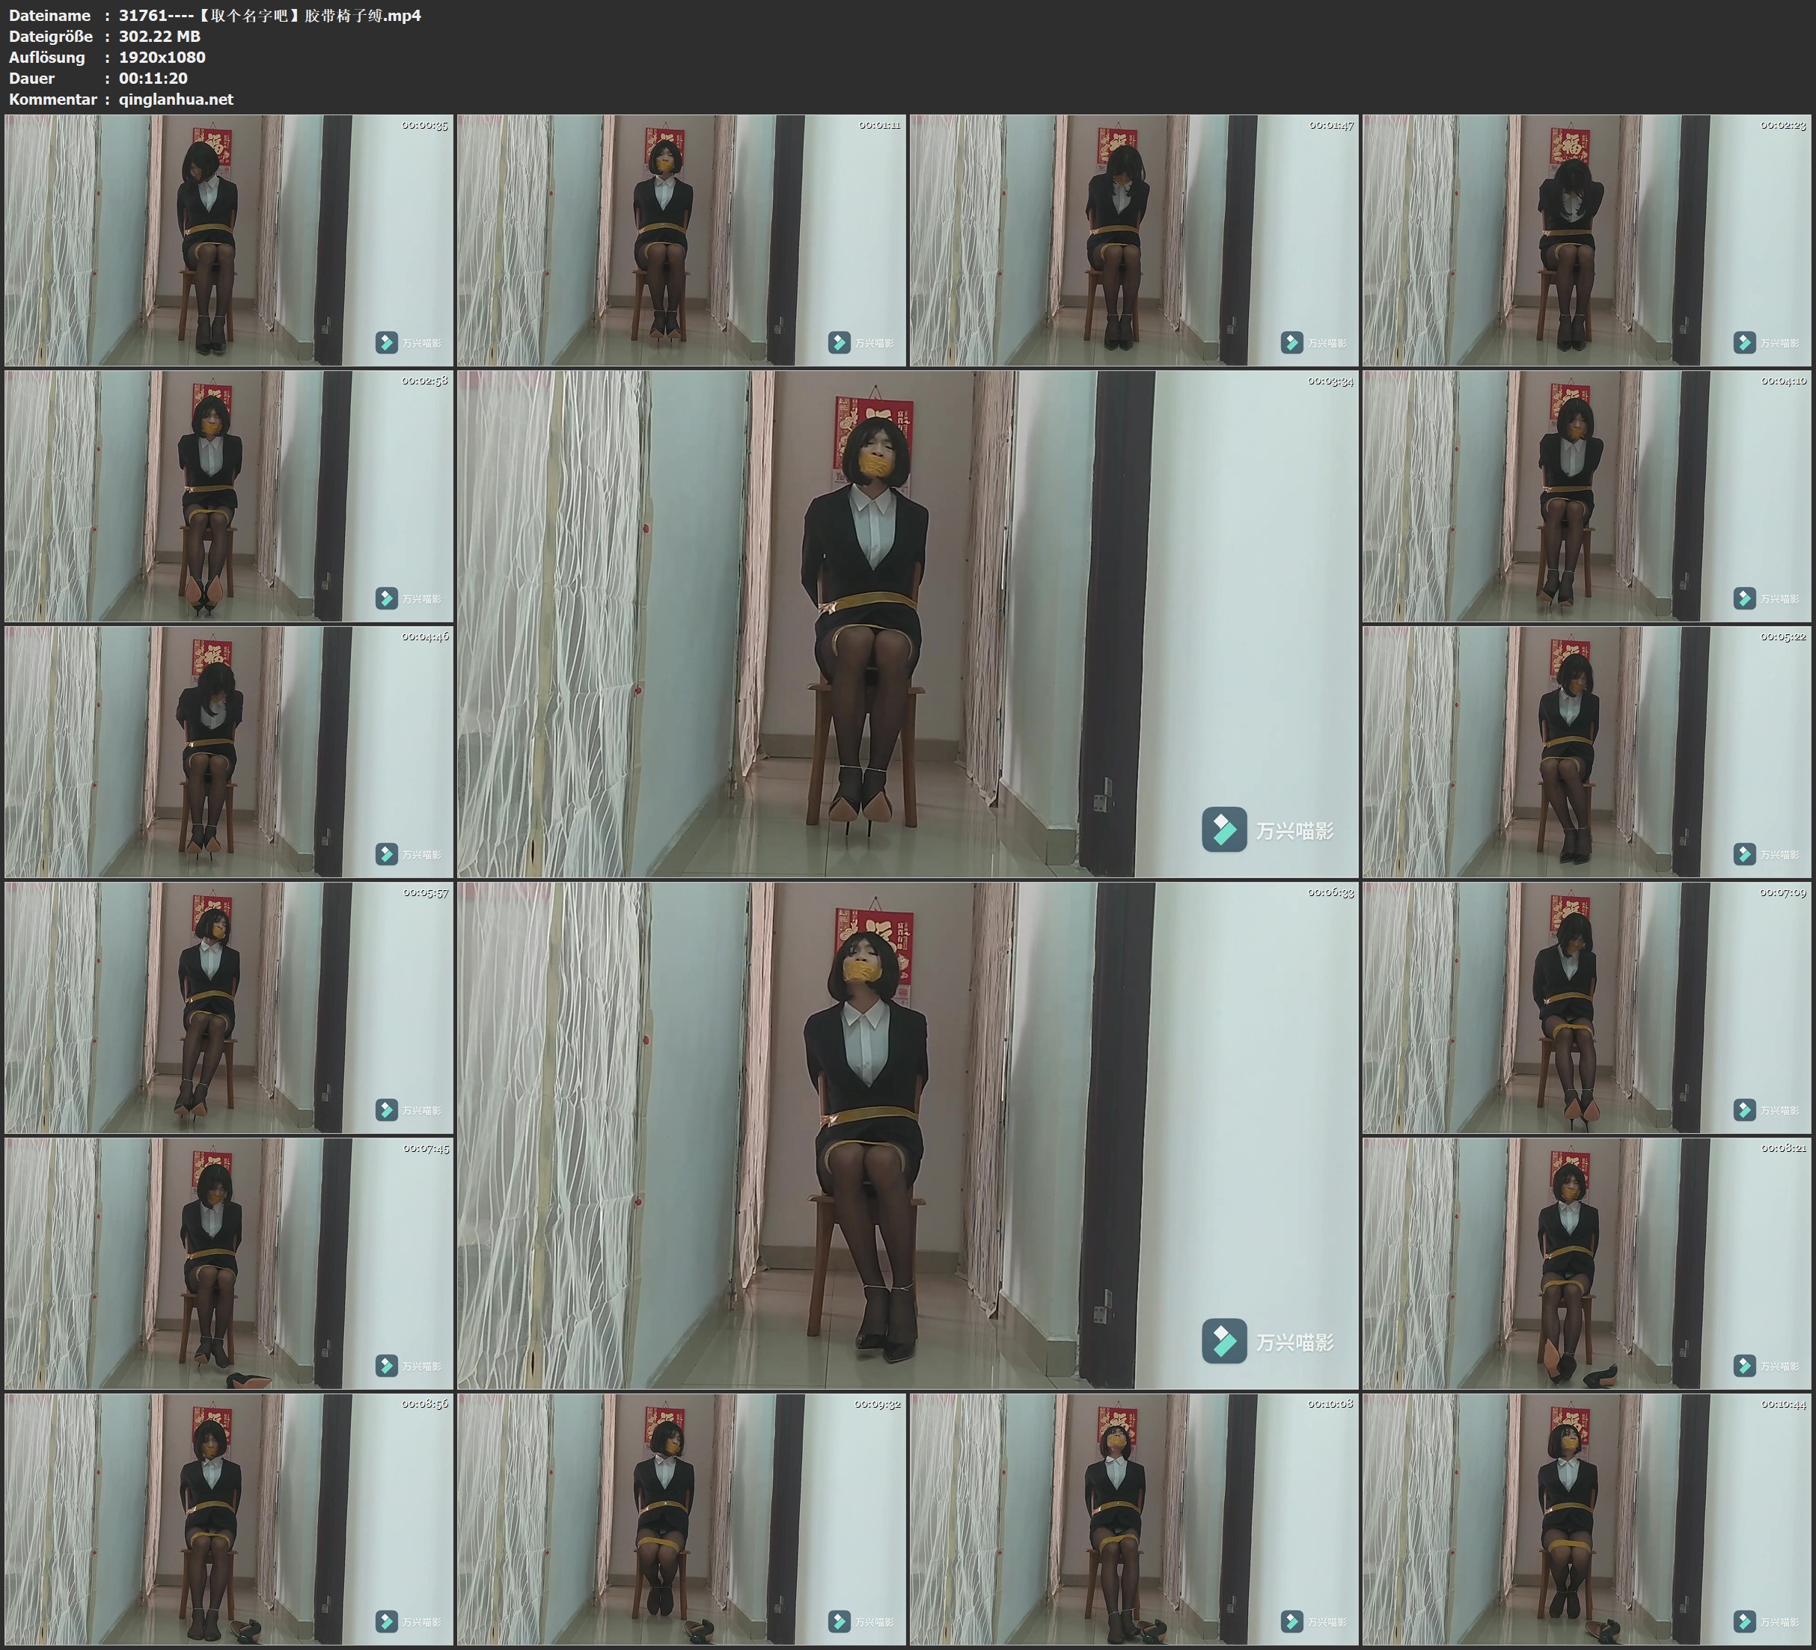Click the 1920x1080 resolution value

tap(162, 57)
